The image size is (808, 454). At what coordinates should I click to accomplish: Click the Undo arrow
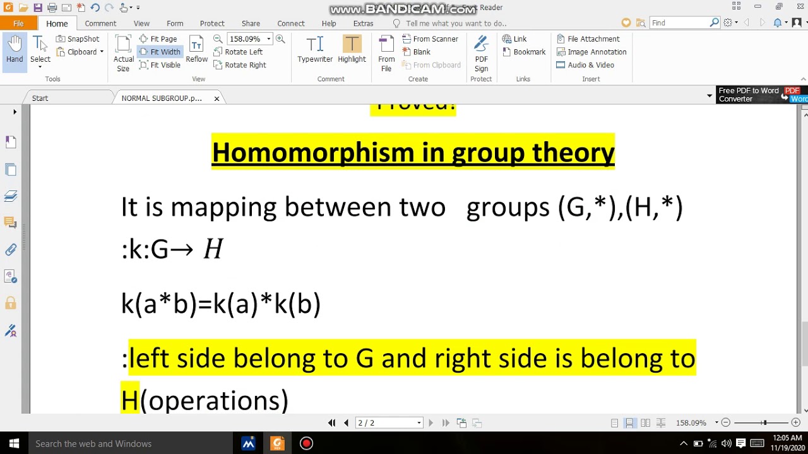[94, 8]
